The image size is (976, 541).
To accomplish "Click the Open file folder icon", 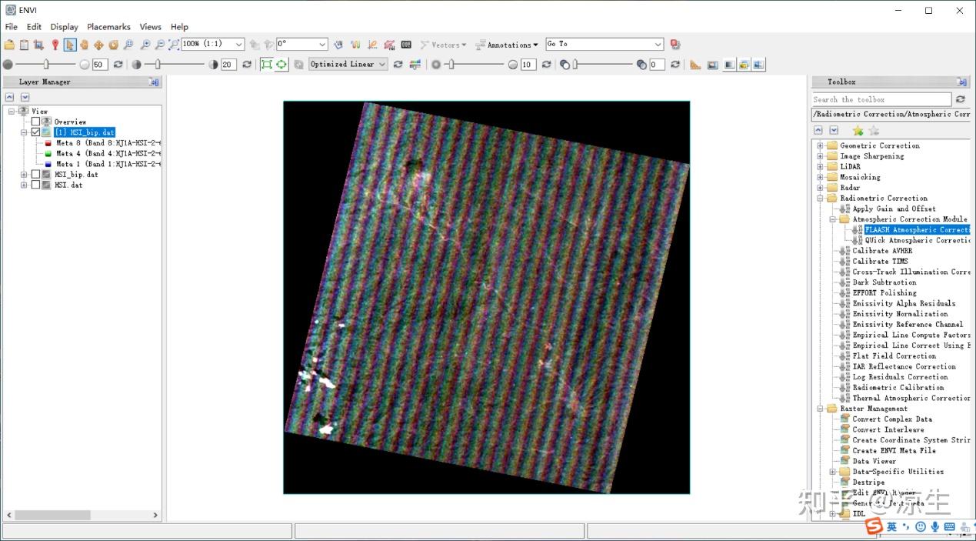I will click(x=9, y=45).
